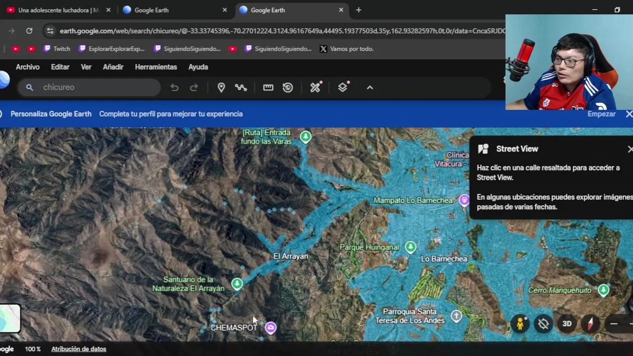Open the ExplorarExplorarExp... bookmark

[x=111, y=49]
